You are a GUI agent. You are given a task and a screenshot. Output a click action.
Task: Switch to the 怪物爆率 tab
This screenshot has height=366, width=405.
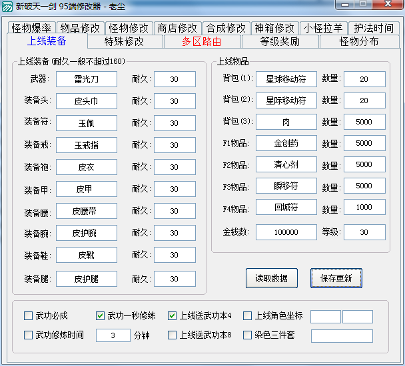31,29
